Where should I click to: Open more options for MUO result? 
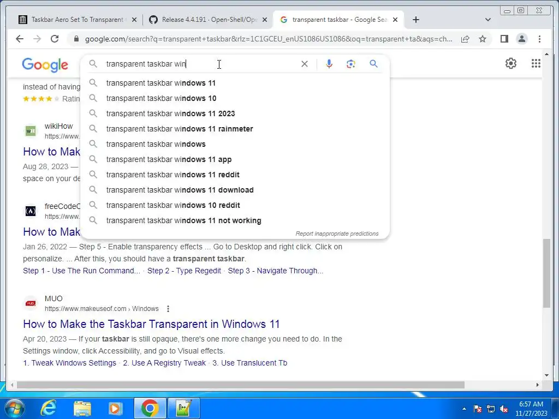click(168, 309)
